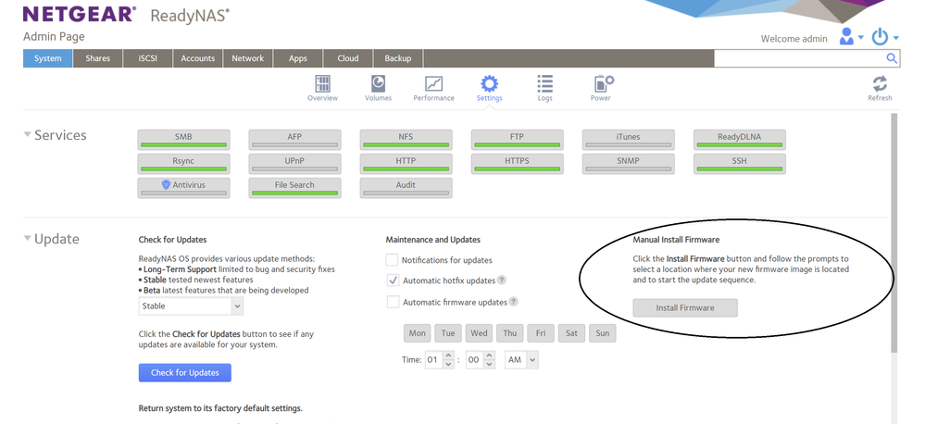Click the Check for Updates button
The width and height of the screenshot is (925, 424).
(184, 373)
